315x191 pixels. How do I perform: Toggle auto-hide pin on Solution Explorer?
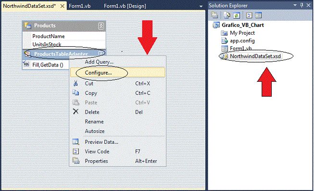302,5
